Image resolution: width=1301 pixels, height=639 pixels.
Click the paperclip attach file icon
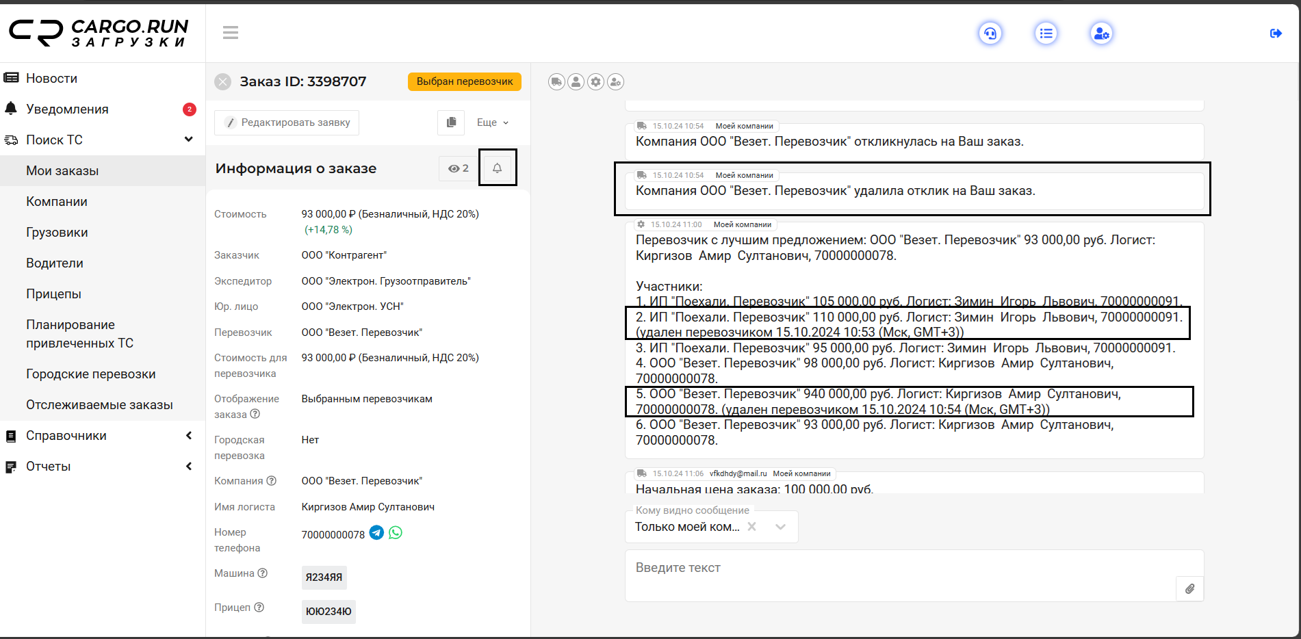pos(1189,589)
